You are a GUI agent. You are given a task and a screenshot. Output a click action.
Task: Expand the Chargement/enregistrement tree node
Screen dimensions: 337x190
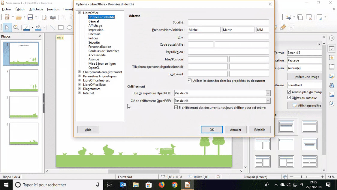click(79, 72)
